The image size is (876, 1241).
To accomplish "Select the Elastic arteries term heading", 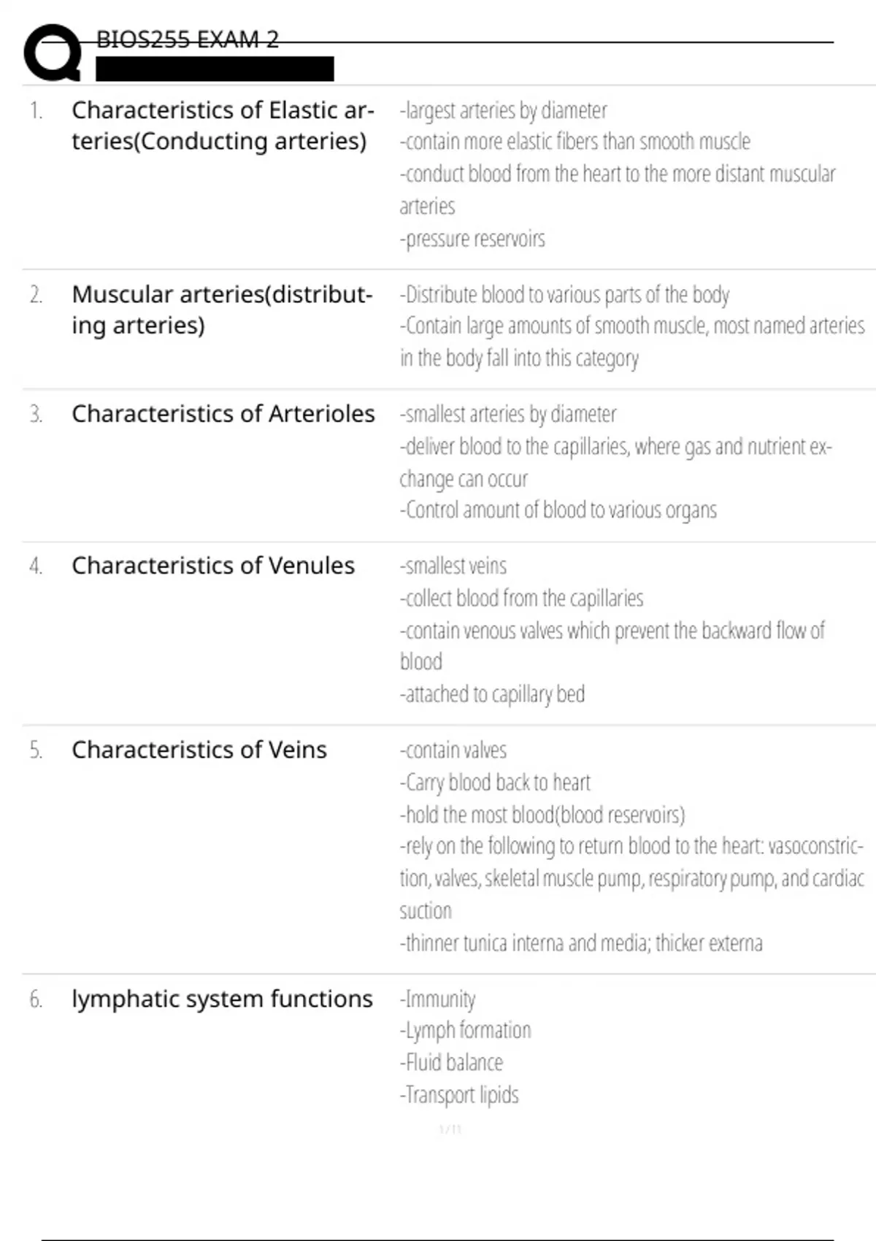I will pos(223,126).
